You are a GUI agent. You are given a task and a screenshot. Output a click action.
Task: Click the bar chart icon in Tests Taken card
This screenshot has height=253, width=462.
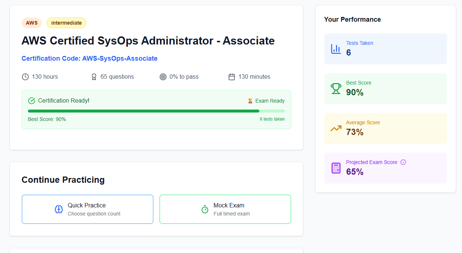(x=336, y=49)
